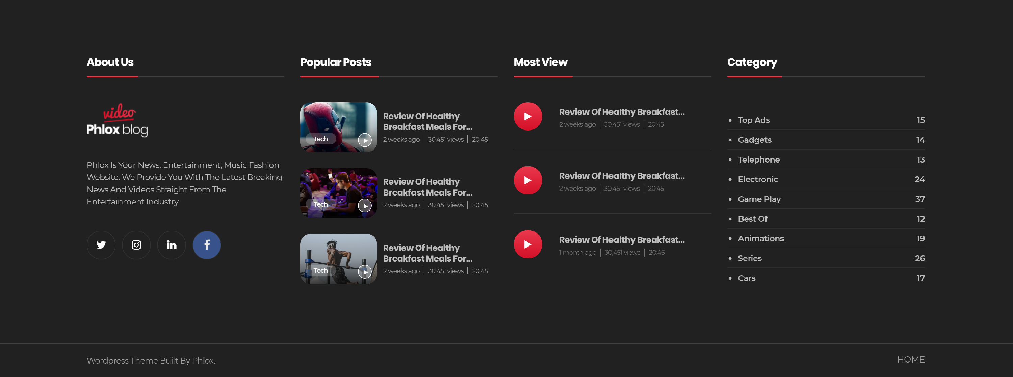Open the Twitter social profile icon
This screenshot has width=1013, height=377.
pyautogui.click(x=101, y=245)
